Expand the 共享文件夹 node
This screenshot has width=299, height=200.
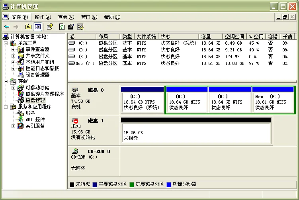click(13, 56)
